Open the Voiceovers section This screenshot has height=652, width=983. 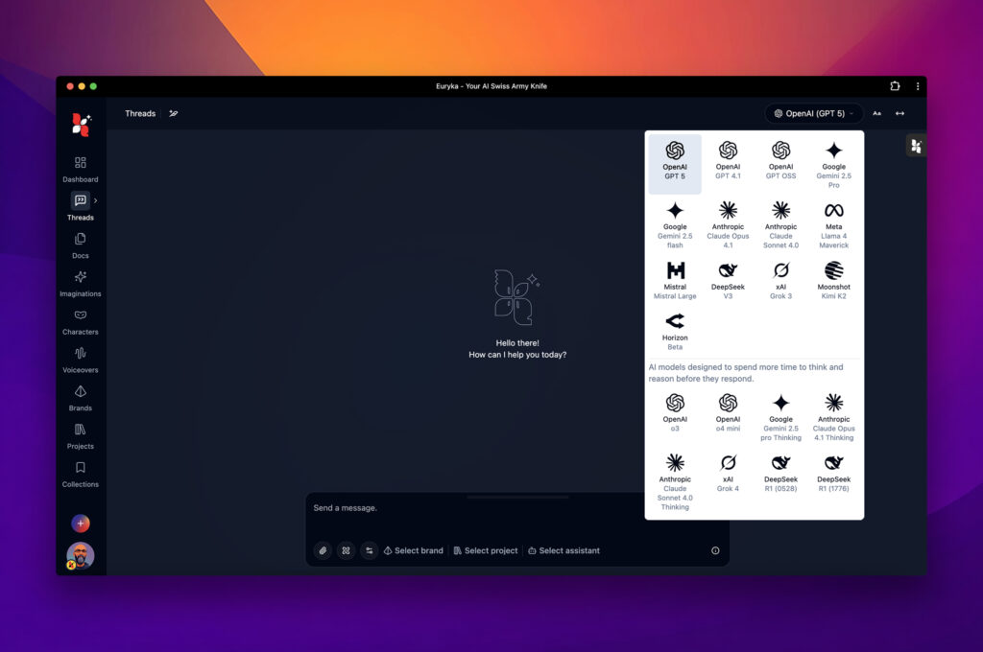click(x=81, y=360)
